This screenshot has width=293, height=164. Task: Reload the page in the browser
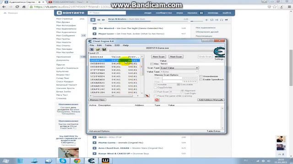click(x=17, y=7)
